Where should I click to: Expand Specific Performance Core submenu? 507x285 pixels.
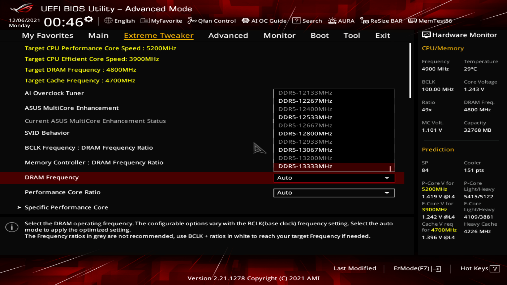click(66, 207)
